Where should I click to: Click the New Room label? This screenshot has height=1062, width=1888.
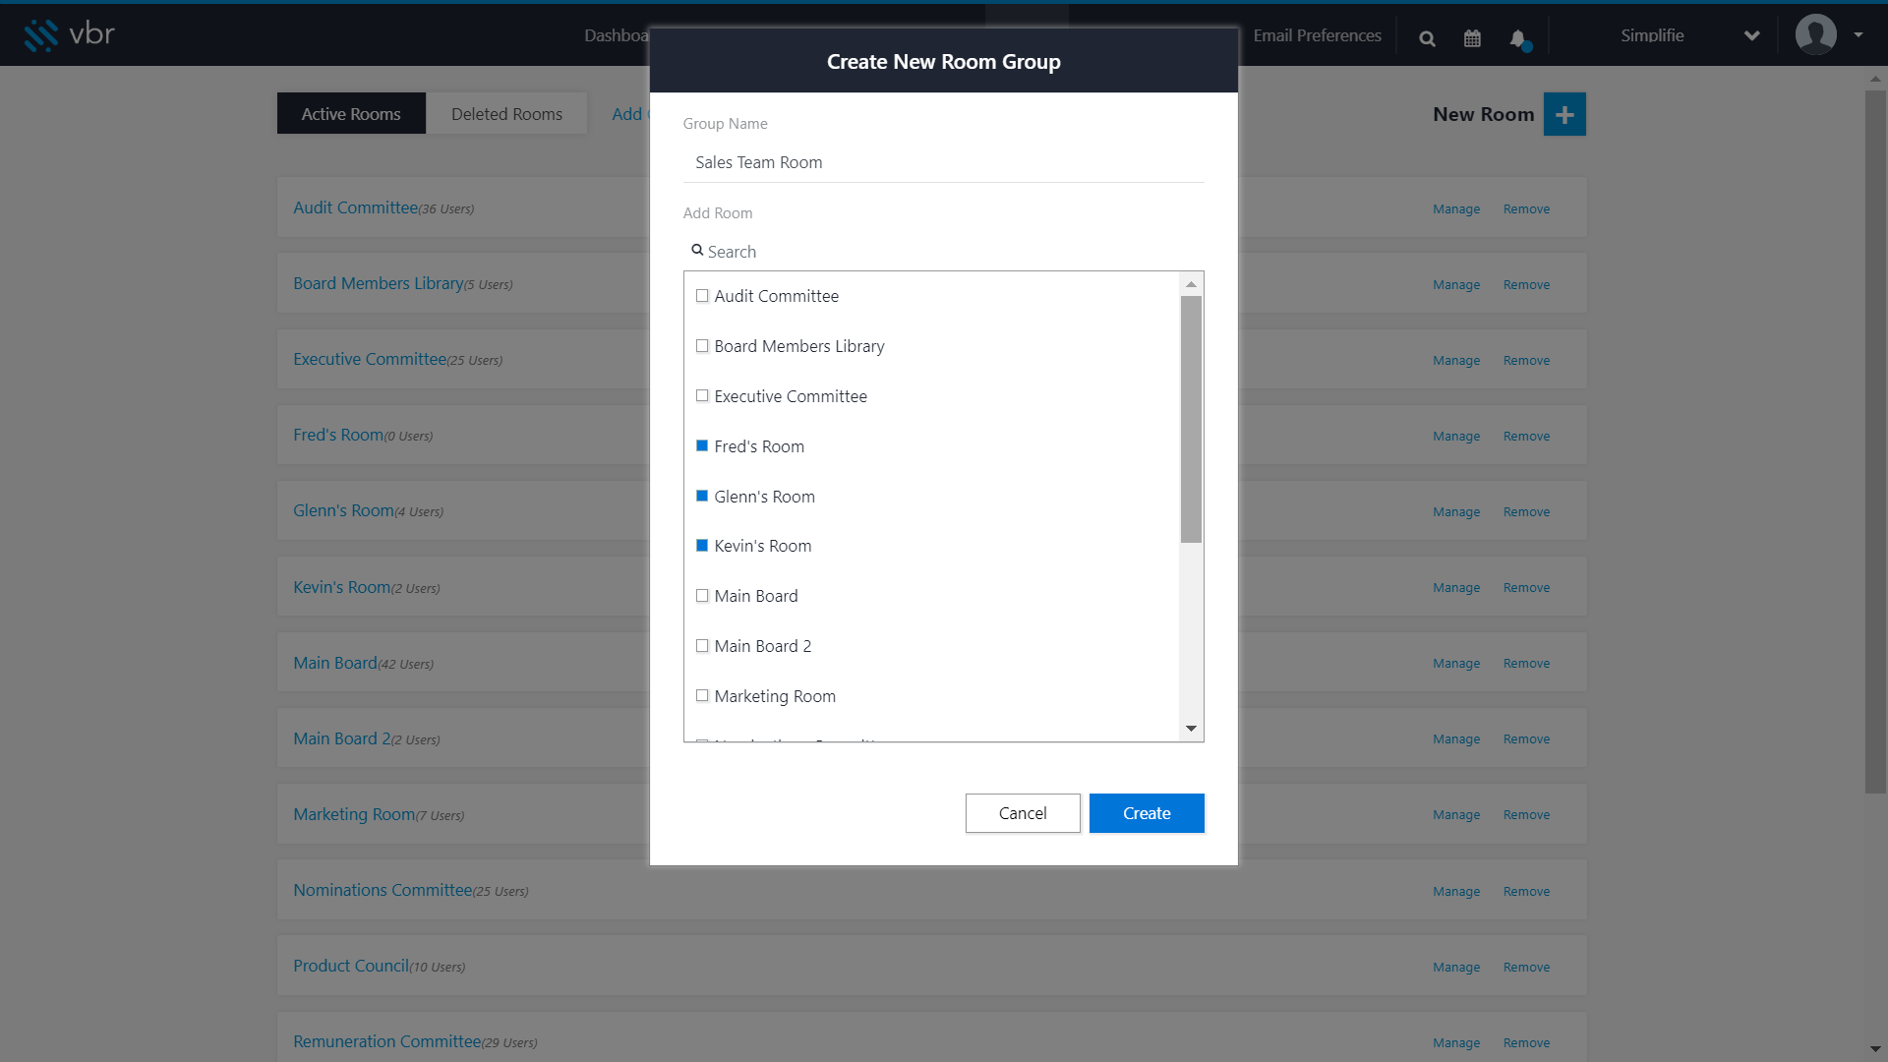(x=1483, y=114)
